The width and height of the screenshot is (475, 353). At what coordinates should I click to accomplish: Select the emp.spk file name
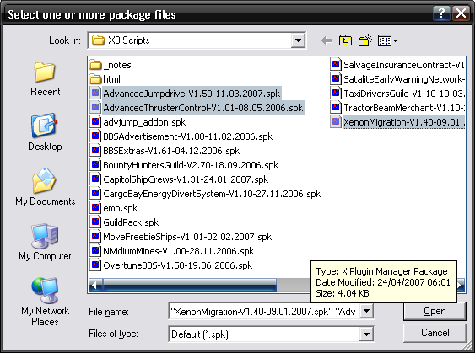click(x=121, y=208)
